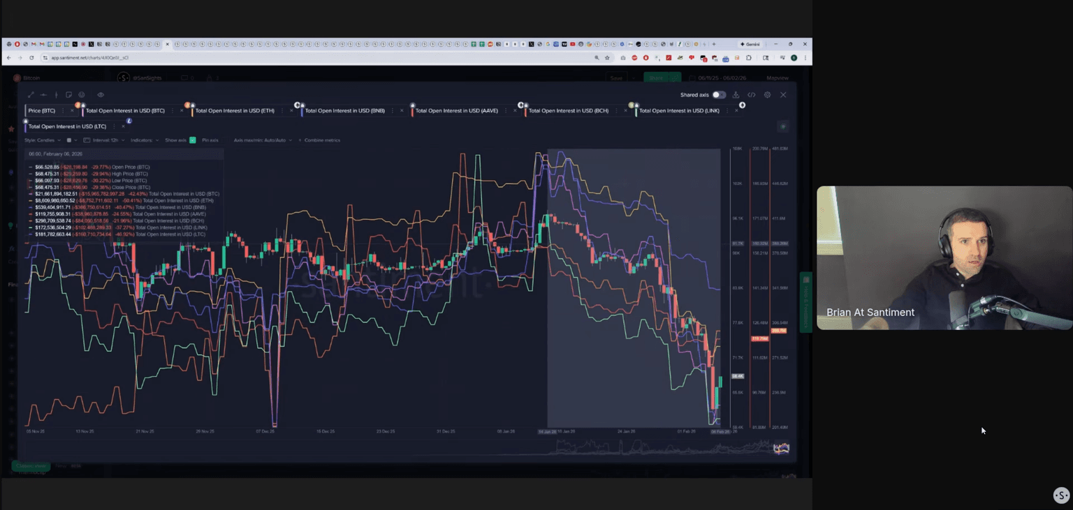Open the candle color swatch picker
Viewport: 1073px width, 510px height.
tap(69, 140)
